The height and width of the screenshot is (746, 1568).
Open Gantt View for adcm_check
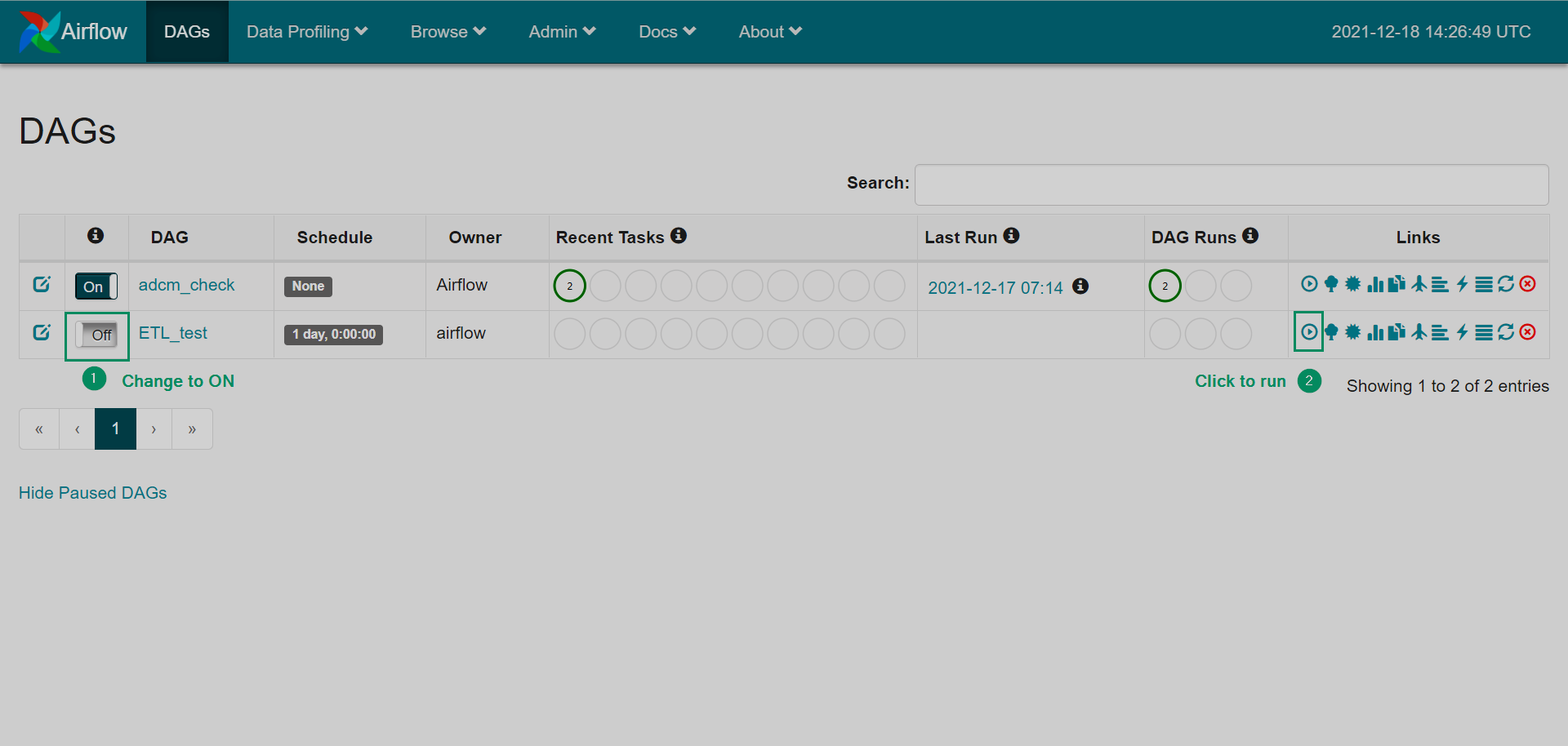(x=1441, y=284)
